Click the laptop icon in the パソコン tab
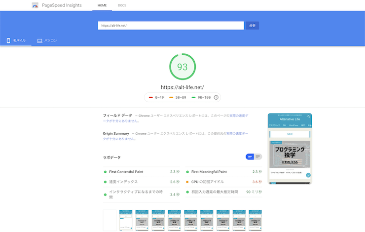365x232 pixels. 39,40
